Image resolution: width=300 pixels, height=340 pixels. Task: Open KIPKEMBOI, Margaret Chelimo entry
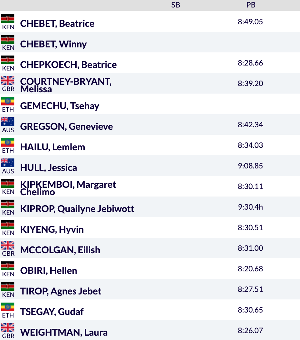pos(68,188)
